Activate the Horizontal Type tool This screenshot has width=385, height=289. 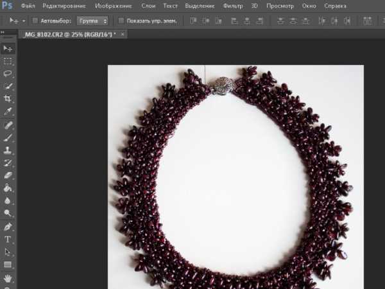click(x=8, y=239)
